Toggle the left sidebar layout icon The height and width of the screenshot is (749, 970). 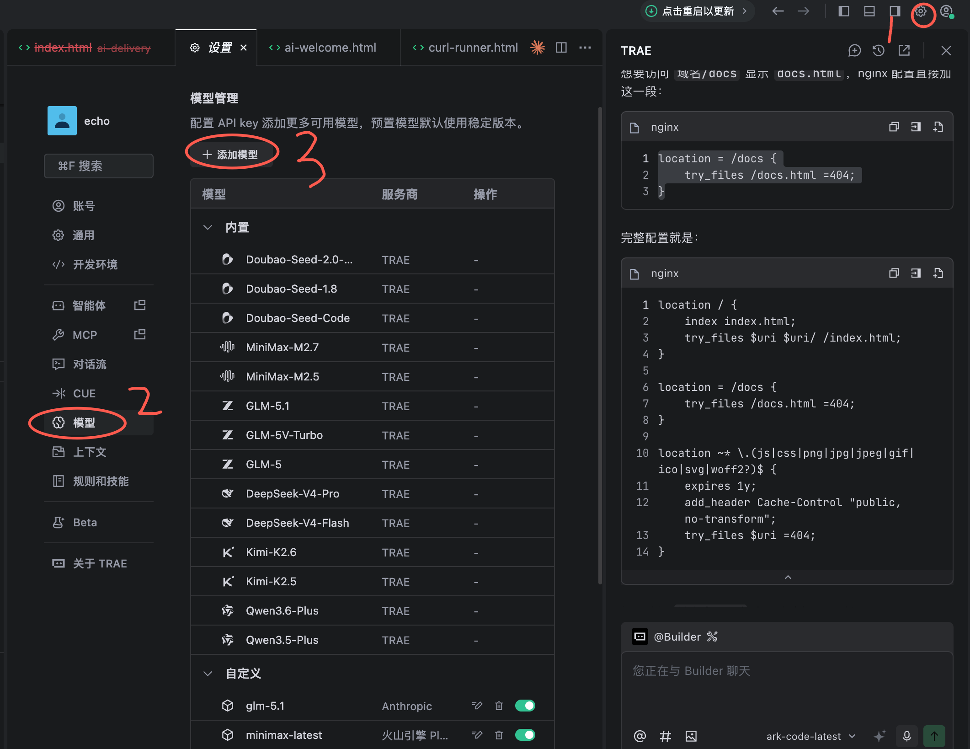pyautogui.click(x=844, y=11)
